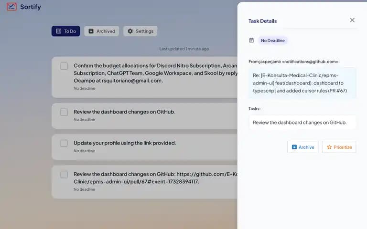
Task: Open the Settings tab
Action: coord(140,31)
